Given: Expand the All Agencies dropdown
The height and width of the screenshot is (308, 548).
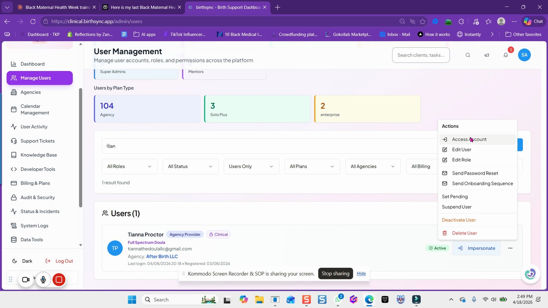Looking at the screenshot, I should click(373, 167).
